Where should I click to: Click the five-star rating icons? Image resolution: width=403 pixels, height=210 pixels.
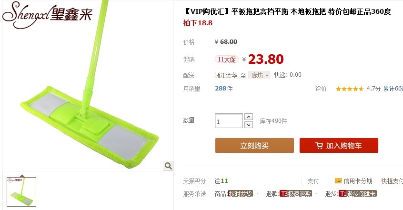350,89
